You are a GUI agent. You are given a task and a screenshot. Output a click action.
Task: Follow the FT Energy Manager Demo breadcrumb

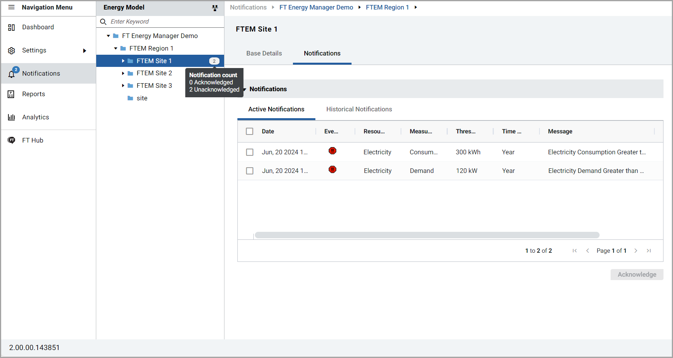[316, 8]
